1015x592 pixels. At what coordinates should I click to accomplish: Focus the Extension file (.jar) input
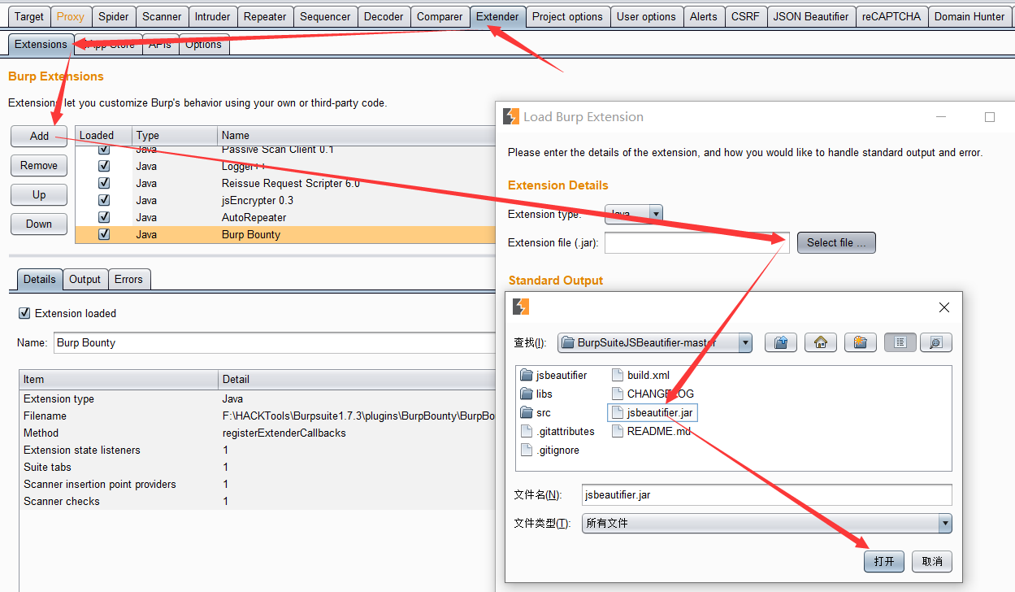tap(697, 242)
